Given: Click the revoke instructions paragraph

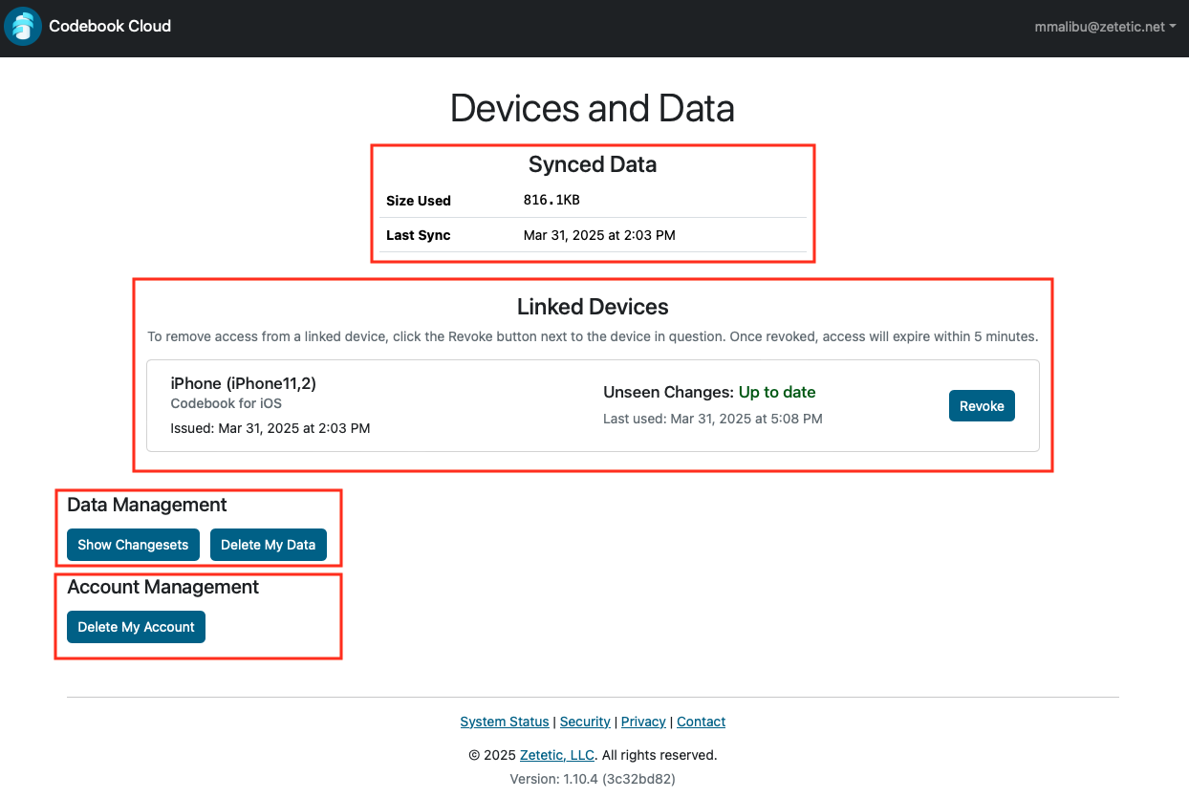Looking at the screenshot, I should pos(593,336).
